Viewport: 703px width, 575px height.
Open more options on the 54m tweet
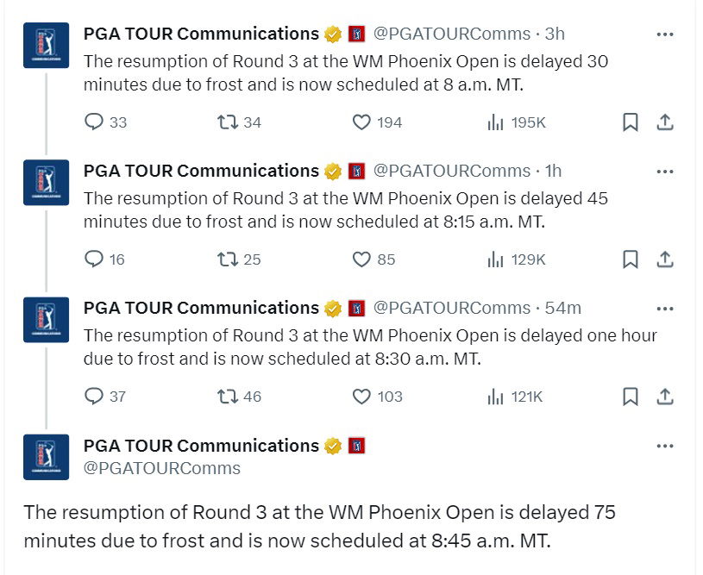point(665,309)
